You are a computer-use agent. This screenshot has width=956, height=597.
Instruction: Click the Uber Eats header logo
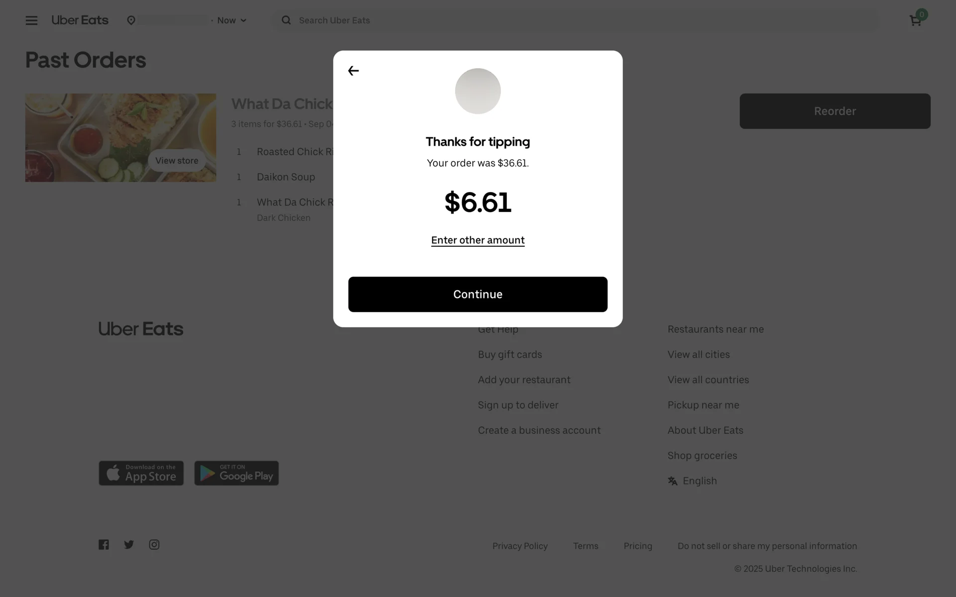[80, 20]
